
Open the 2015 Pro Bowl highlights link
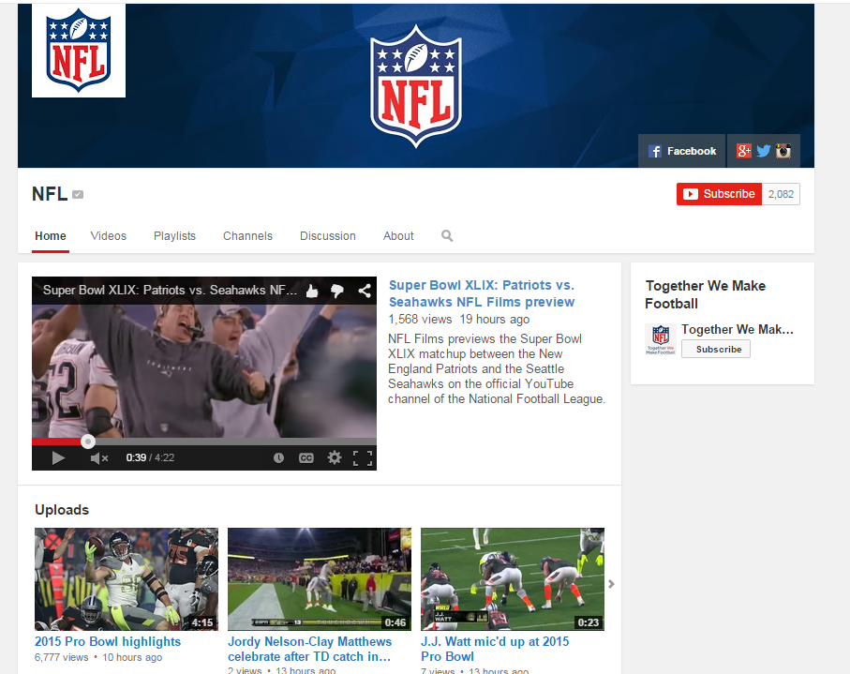coord(108,641)
